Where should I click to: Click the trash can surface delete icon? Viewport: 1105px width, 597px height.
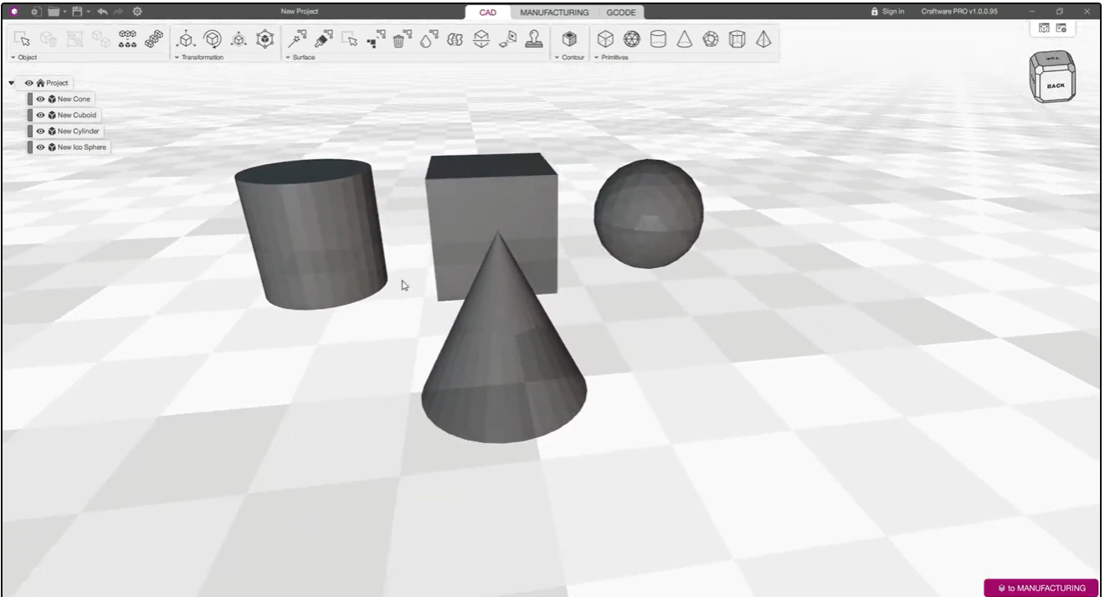[x=401, y=39]
